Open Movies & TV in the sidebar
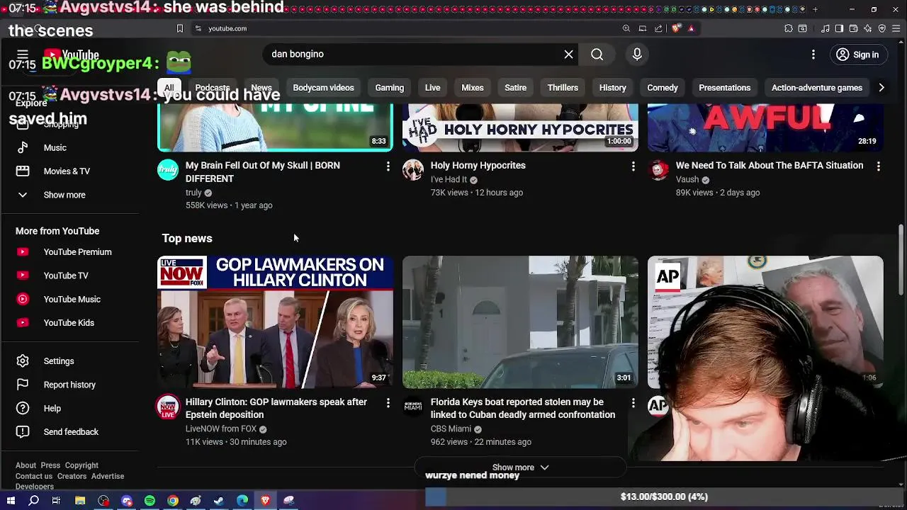 click(71, 171)
